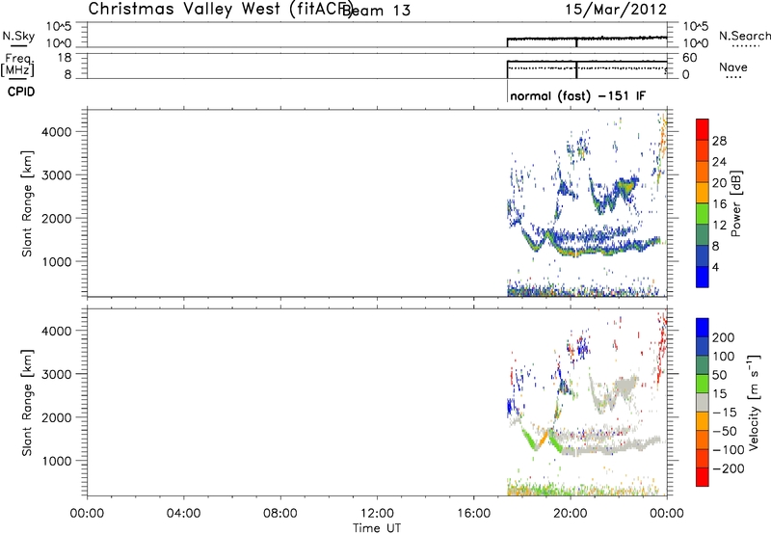Image resolution: width=771 pixels, height=534 pixels.
Task: Click the "Beam 13" label
Action: tap(376, 11)
